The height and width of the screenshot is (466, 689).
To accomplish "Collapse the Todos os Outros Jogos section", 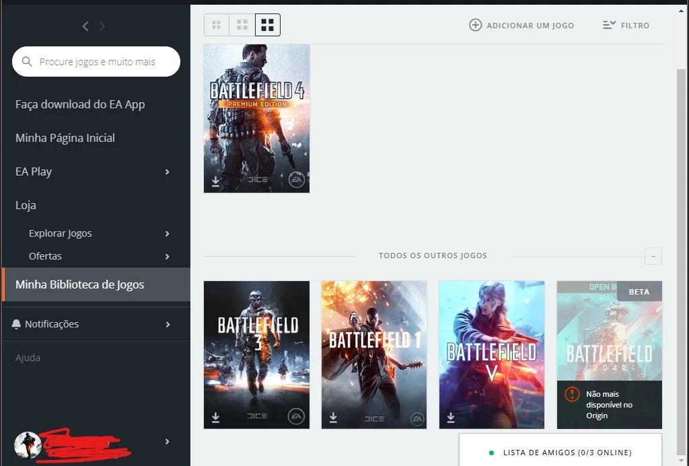I will (653, 256).
